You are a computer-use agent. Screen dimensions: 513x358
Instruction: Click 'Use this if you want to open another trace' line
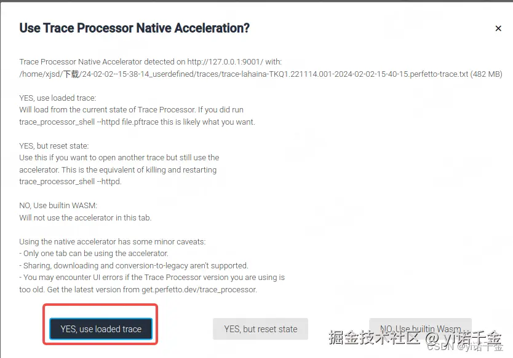pyautogui.click(x=119, y=157)
